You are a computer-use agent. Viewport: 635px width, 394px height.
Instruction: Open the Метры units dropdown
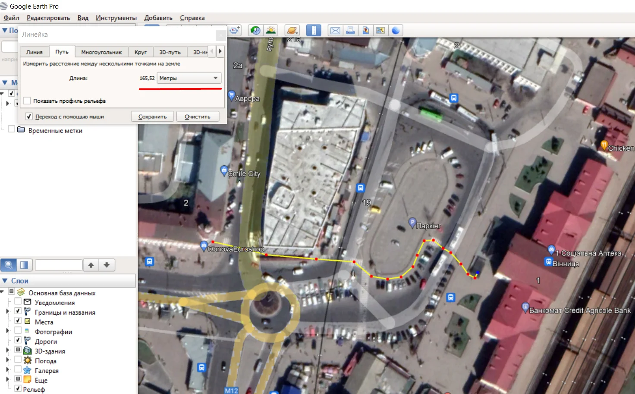189,78
